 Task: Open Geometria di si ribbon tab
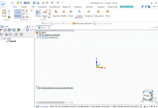tap(54, 7)
